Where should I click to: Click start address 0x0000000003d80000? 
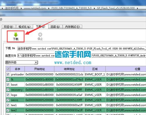tap(39, 95)
